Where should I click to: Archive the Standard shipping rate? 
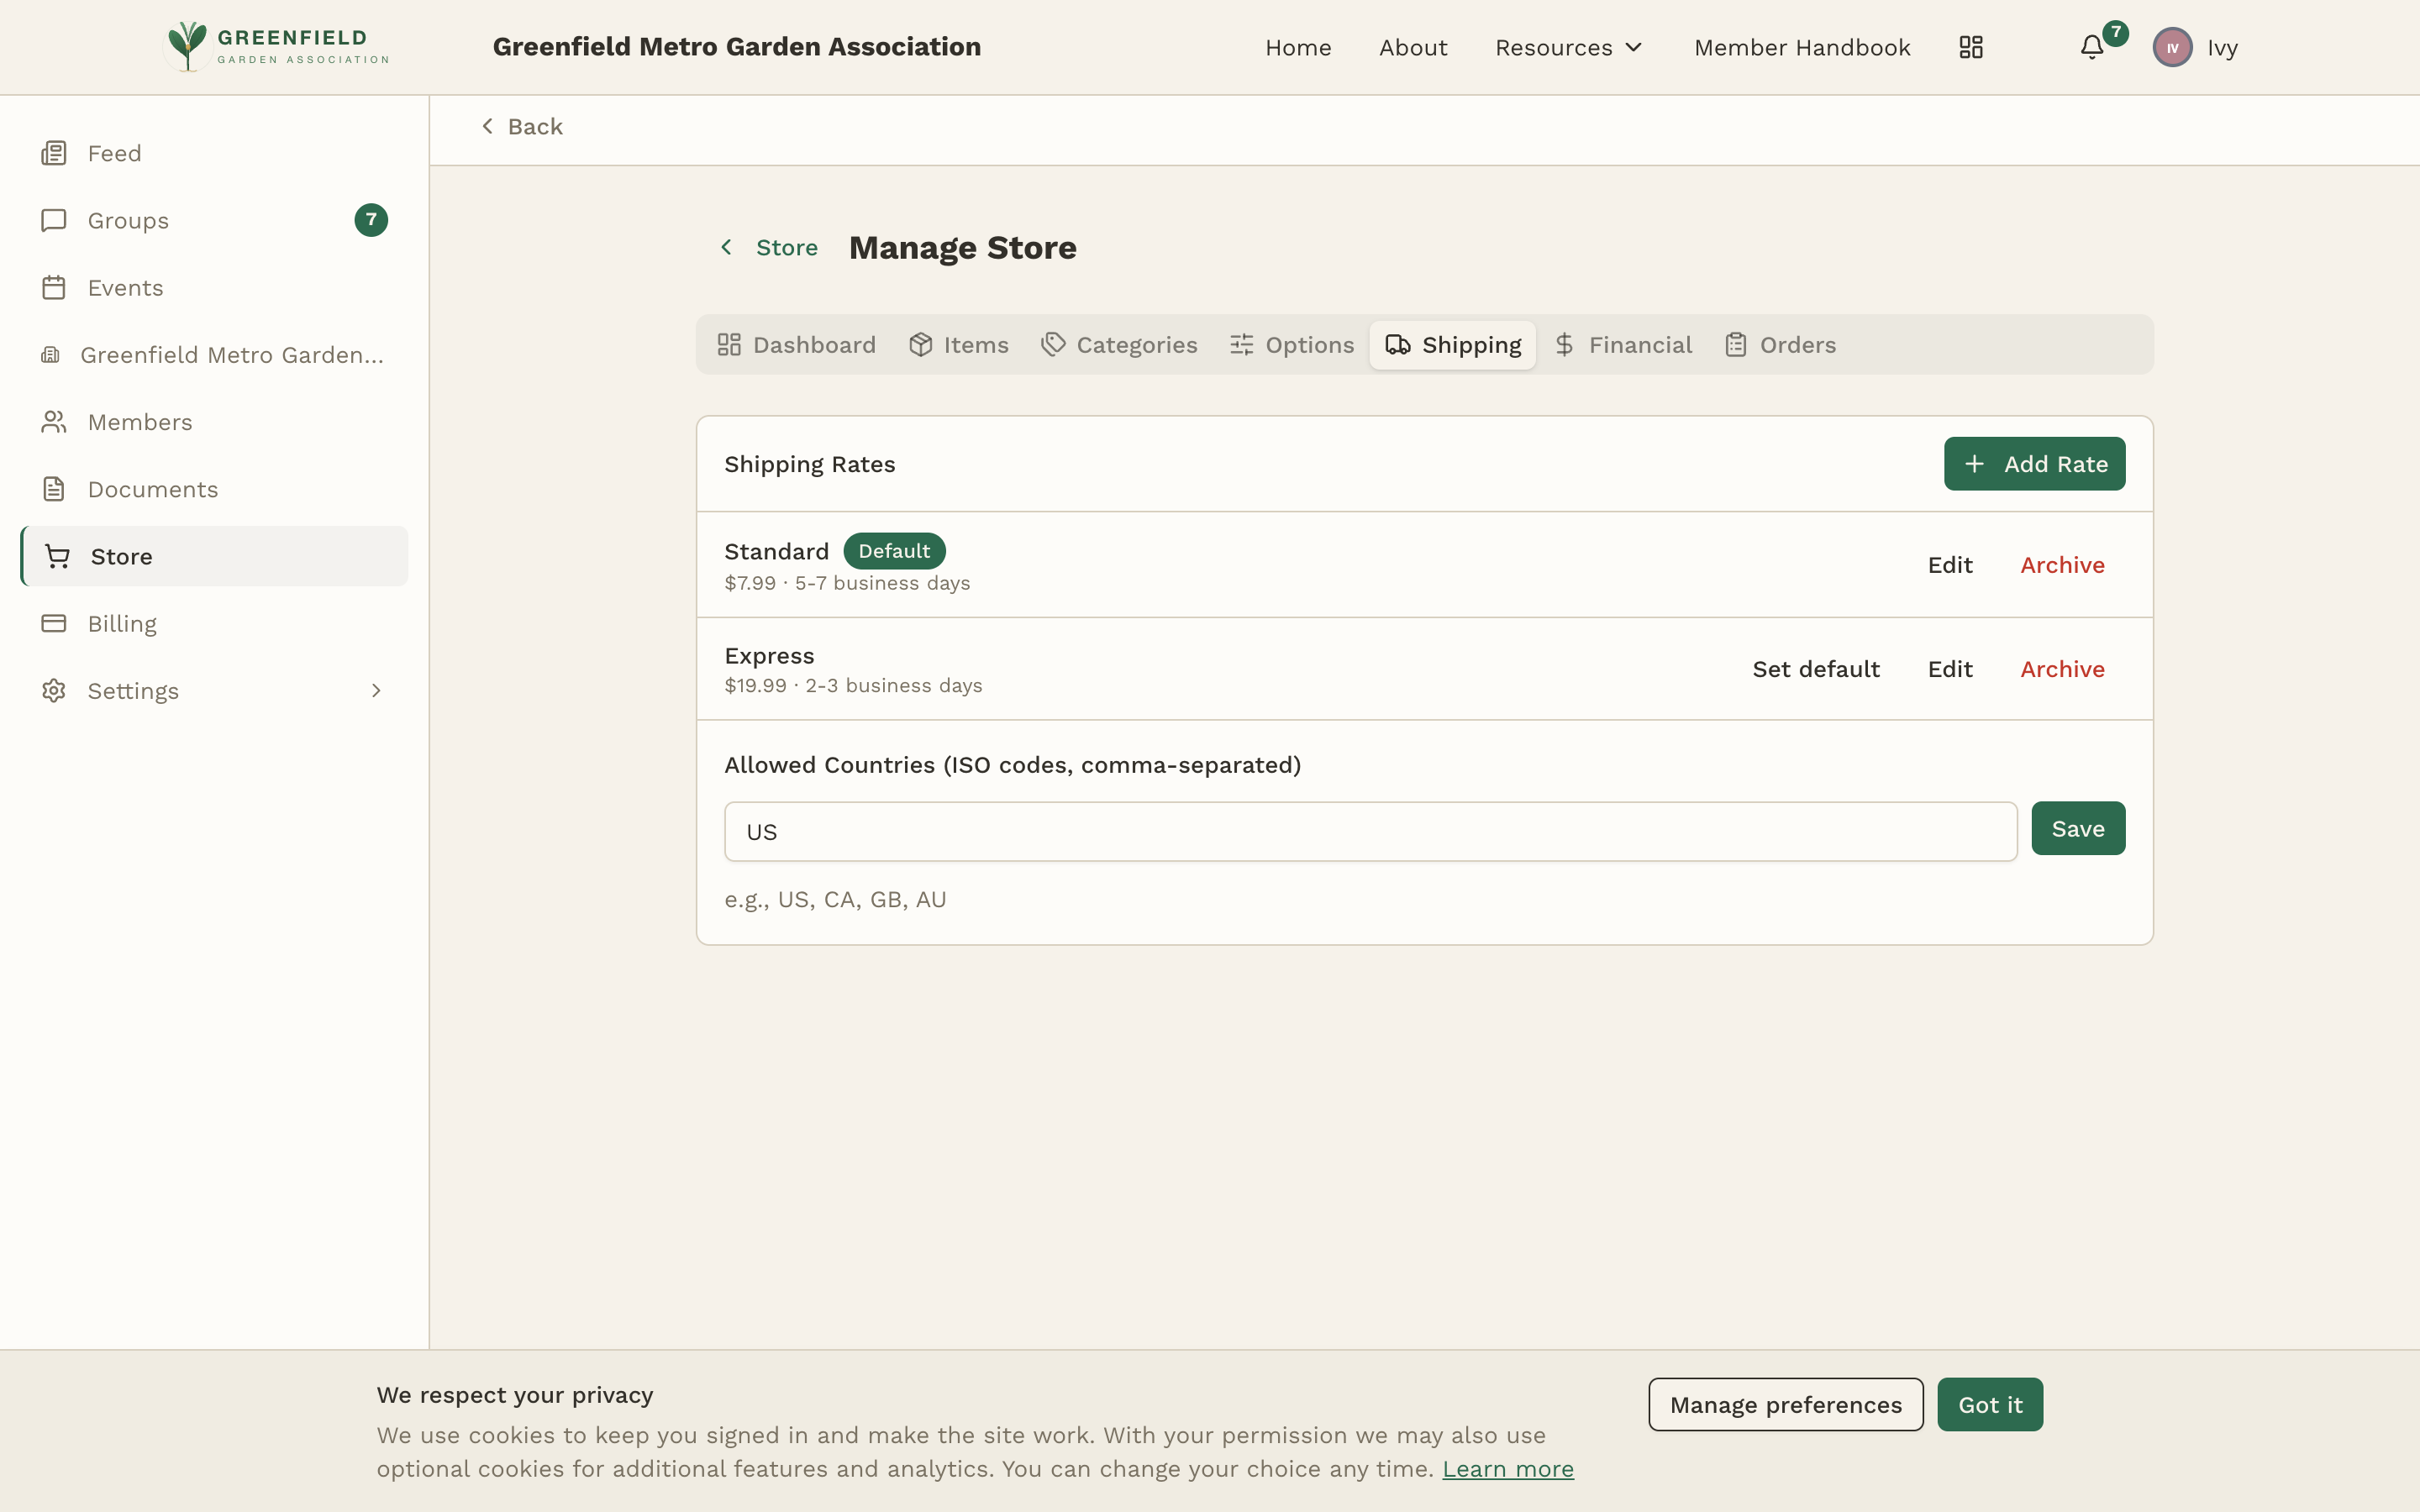2062,565
